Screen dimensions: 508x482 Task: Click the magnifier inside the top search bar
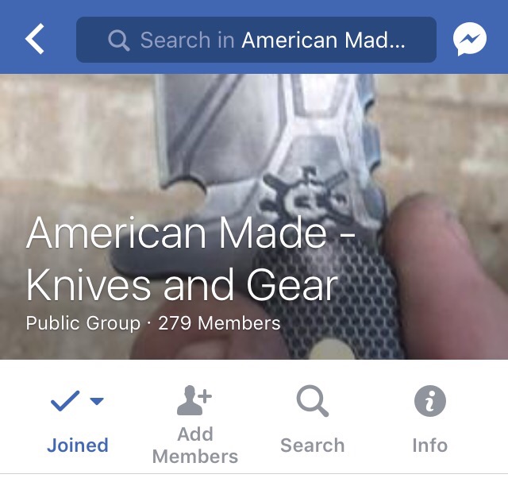coord(119,40)
